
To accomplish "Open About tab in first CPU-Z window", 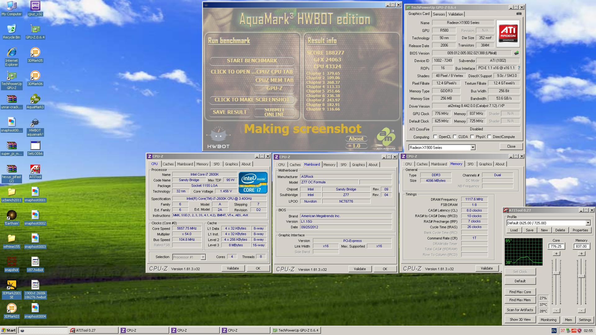I will [246, 164].
